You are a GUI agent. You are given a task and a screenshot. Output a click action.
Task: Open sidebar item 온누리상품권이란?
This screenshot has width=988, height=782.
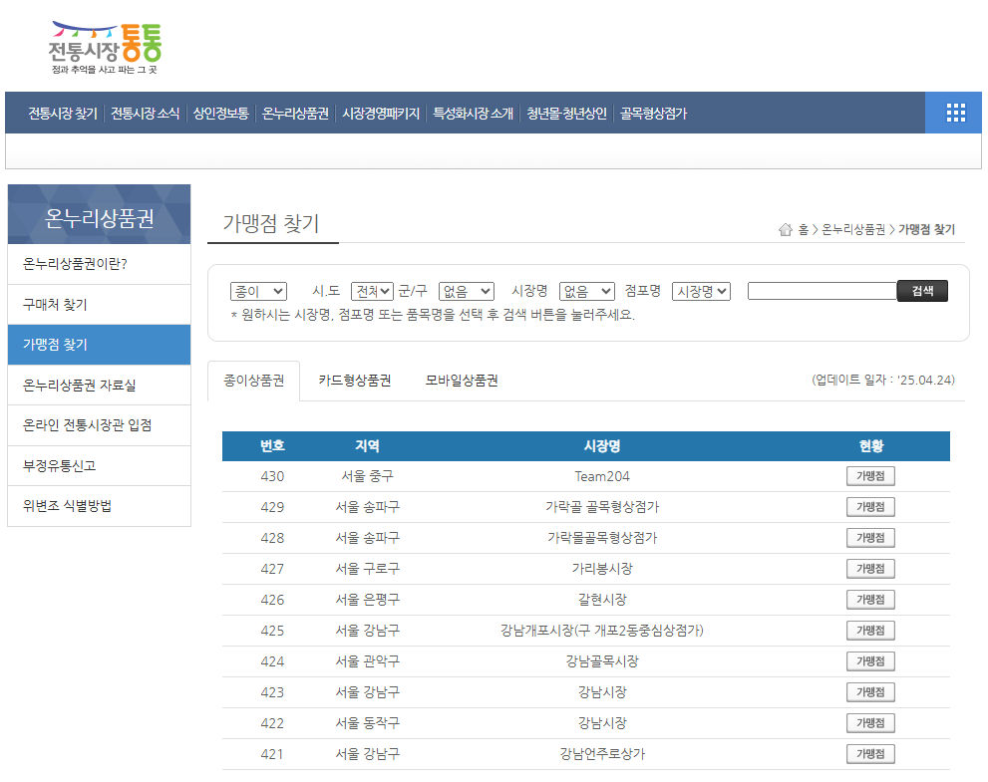tap(99, 264)
